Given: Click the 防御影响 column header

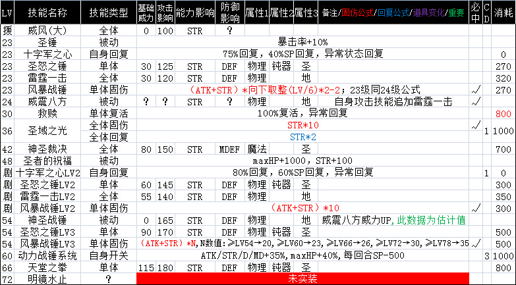Looking at the screenshot, I should [x=230, y=13].
